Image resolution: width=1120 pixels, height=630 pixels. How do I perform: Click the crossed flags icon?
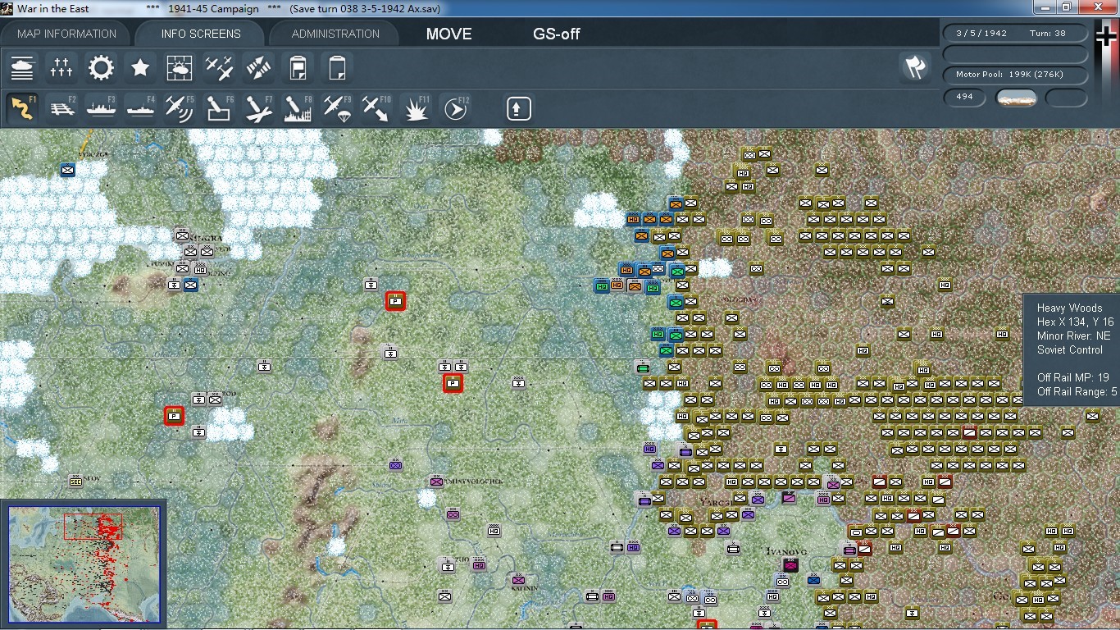[x=915, y=67]
